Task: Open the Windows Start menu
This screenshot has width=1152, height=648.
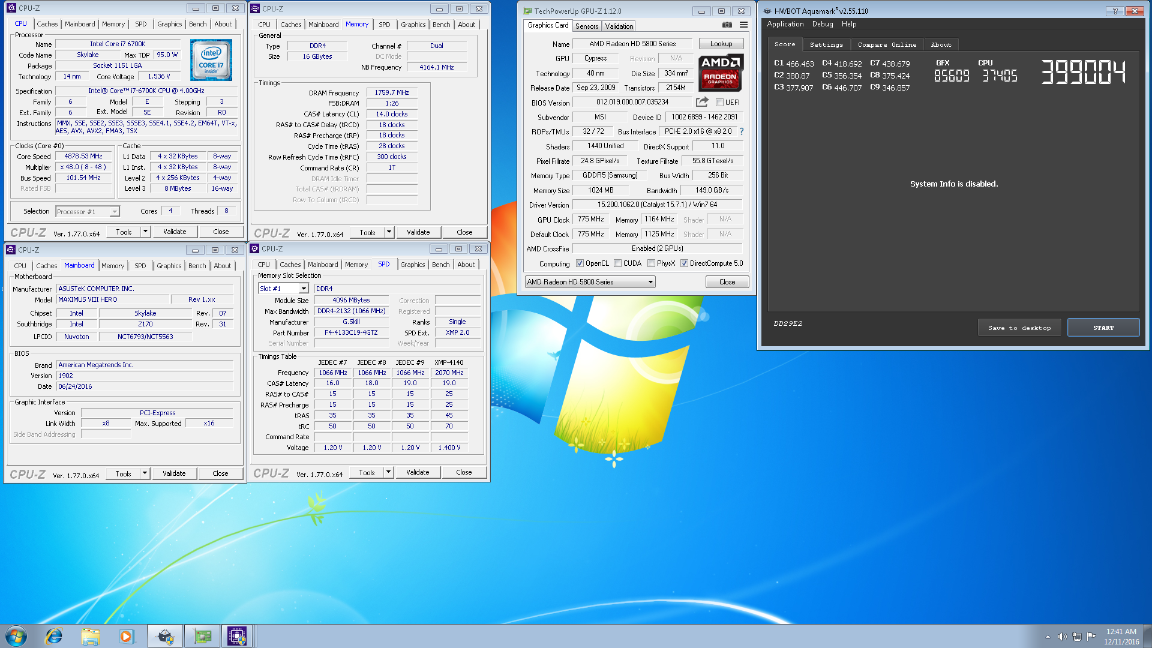Action: pos(16,636)
